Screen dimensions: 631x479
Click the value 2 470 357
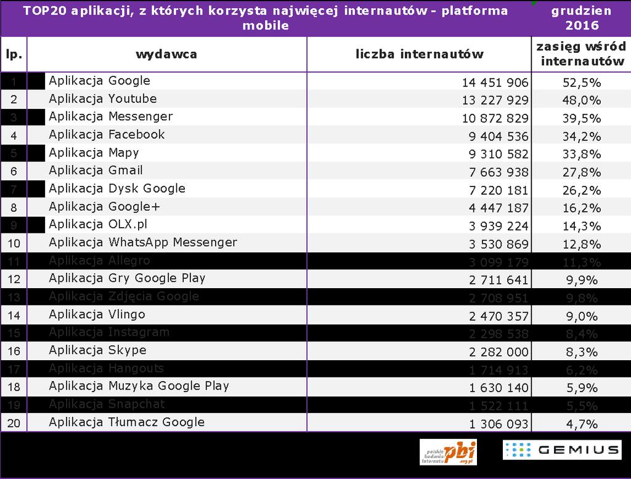coord(498,316)
